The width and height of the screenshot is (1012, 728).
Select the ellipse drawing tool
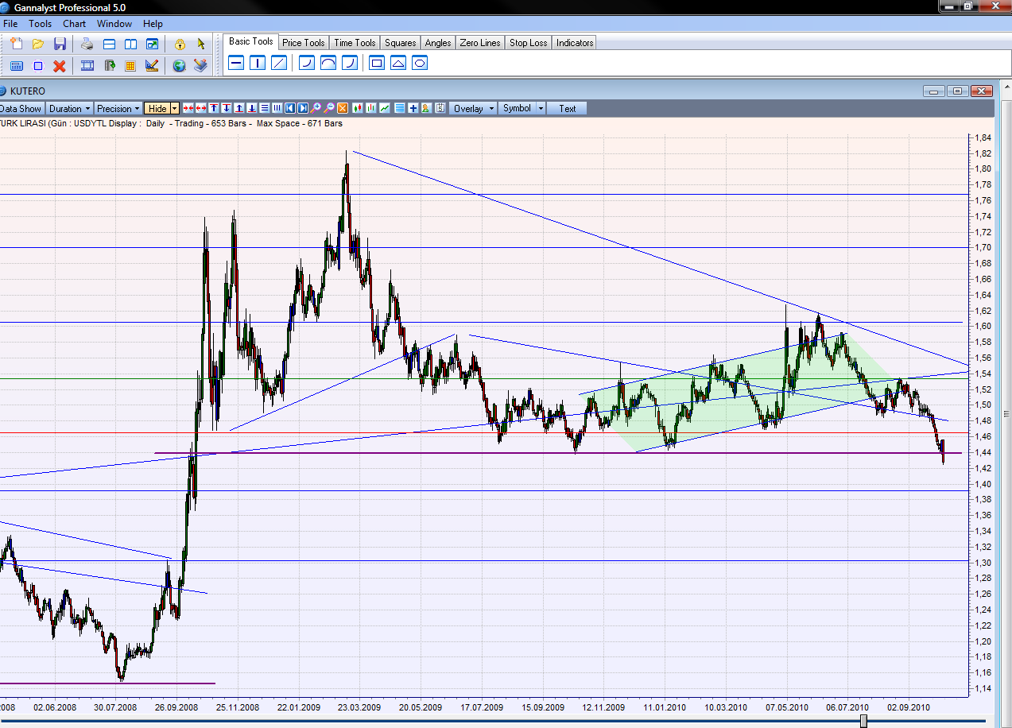tap(420, 63)
